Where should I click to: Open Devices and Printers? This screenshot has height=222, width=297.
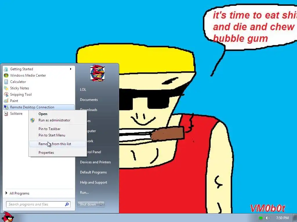(95, 162)
